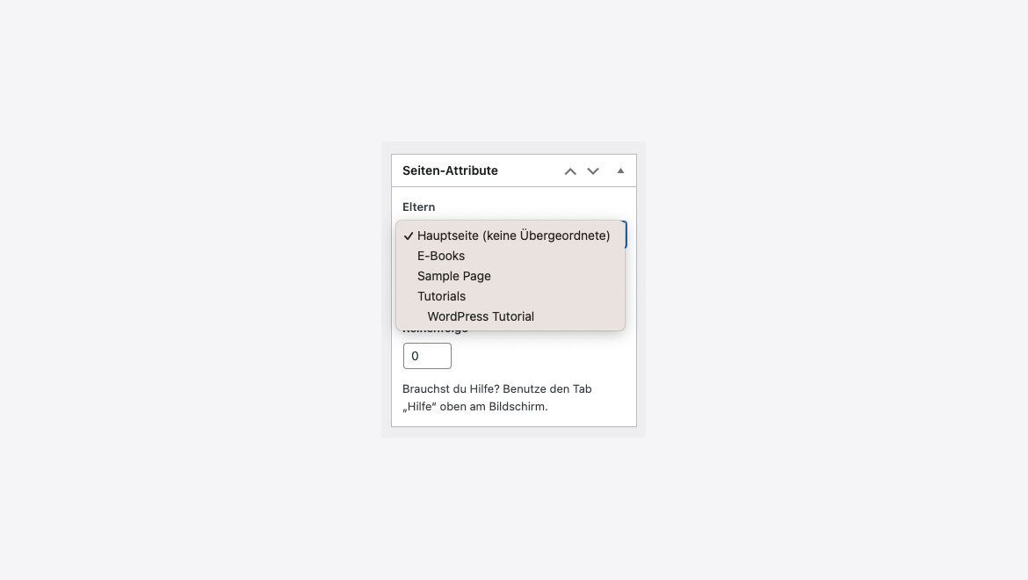Click the partially hidden Reihenfolge label

coord(435,331)
